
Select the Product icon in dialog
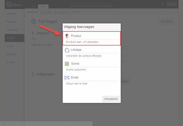(x=67, y=36)
